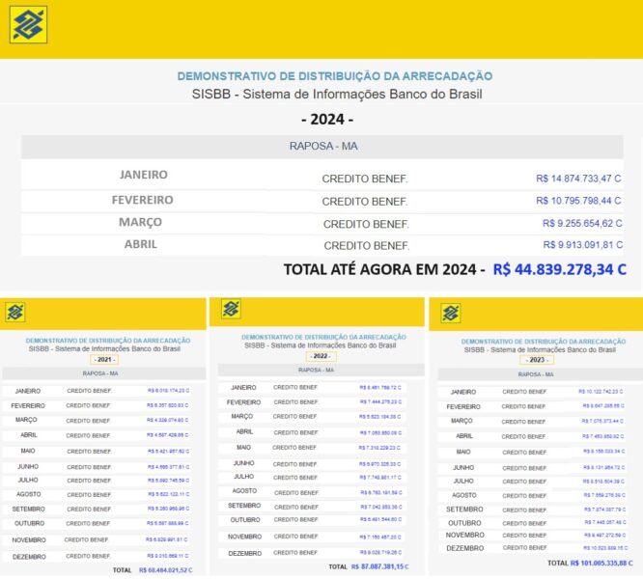Screen dimensions: 643x579
Task: Click 'CREDITO BENEF.' in 2022 MAIO row
Action: (294, 448)
